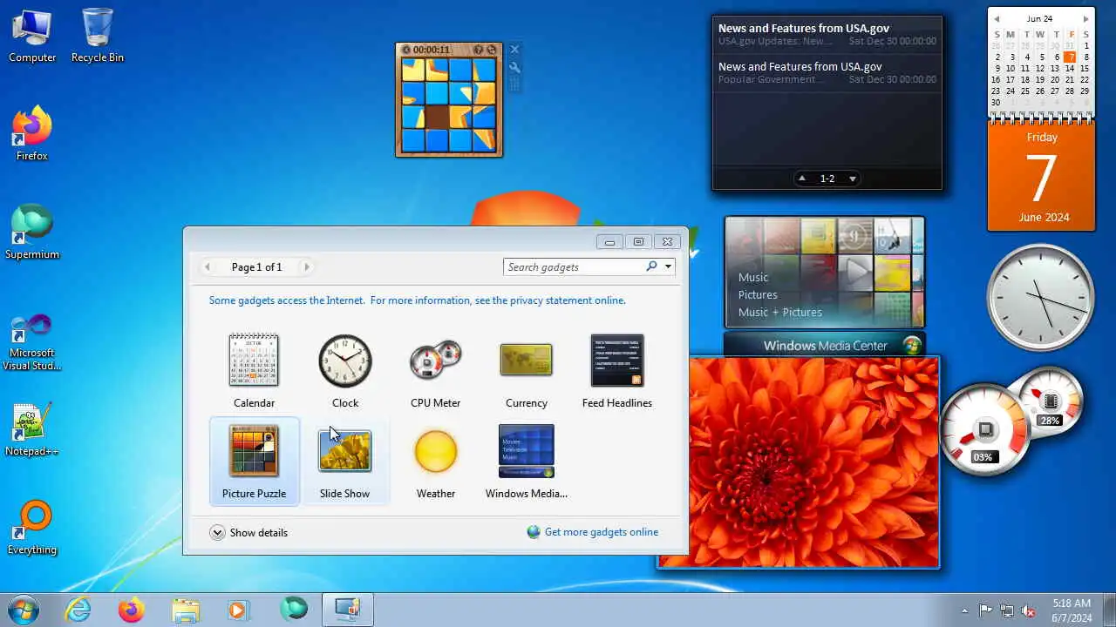Open Picture Puzzle options wrench
Image resolution: width=1116 pixels, height=627 pixels.
[514, 67]
